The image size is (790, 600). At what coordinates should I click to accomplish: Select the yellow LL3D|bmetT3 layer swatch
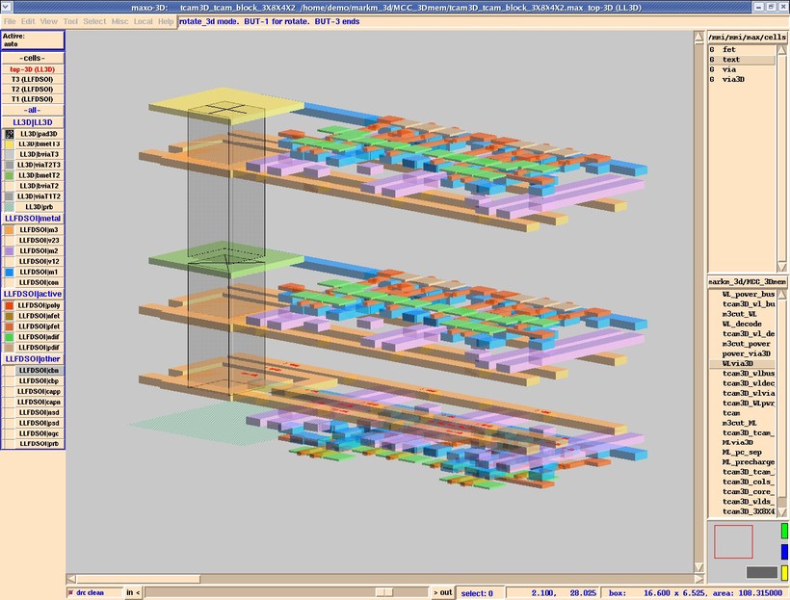point(9,144)
